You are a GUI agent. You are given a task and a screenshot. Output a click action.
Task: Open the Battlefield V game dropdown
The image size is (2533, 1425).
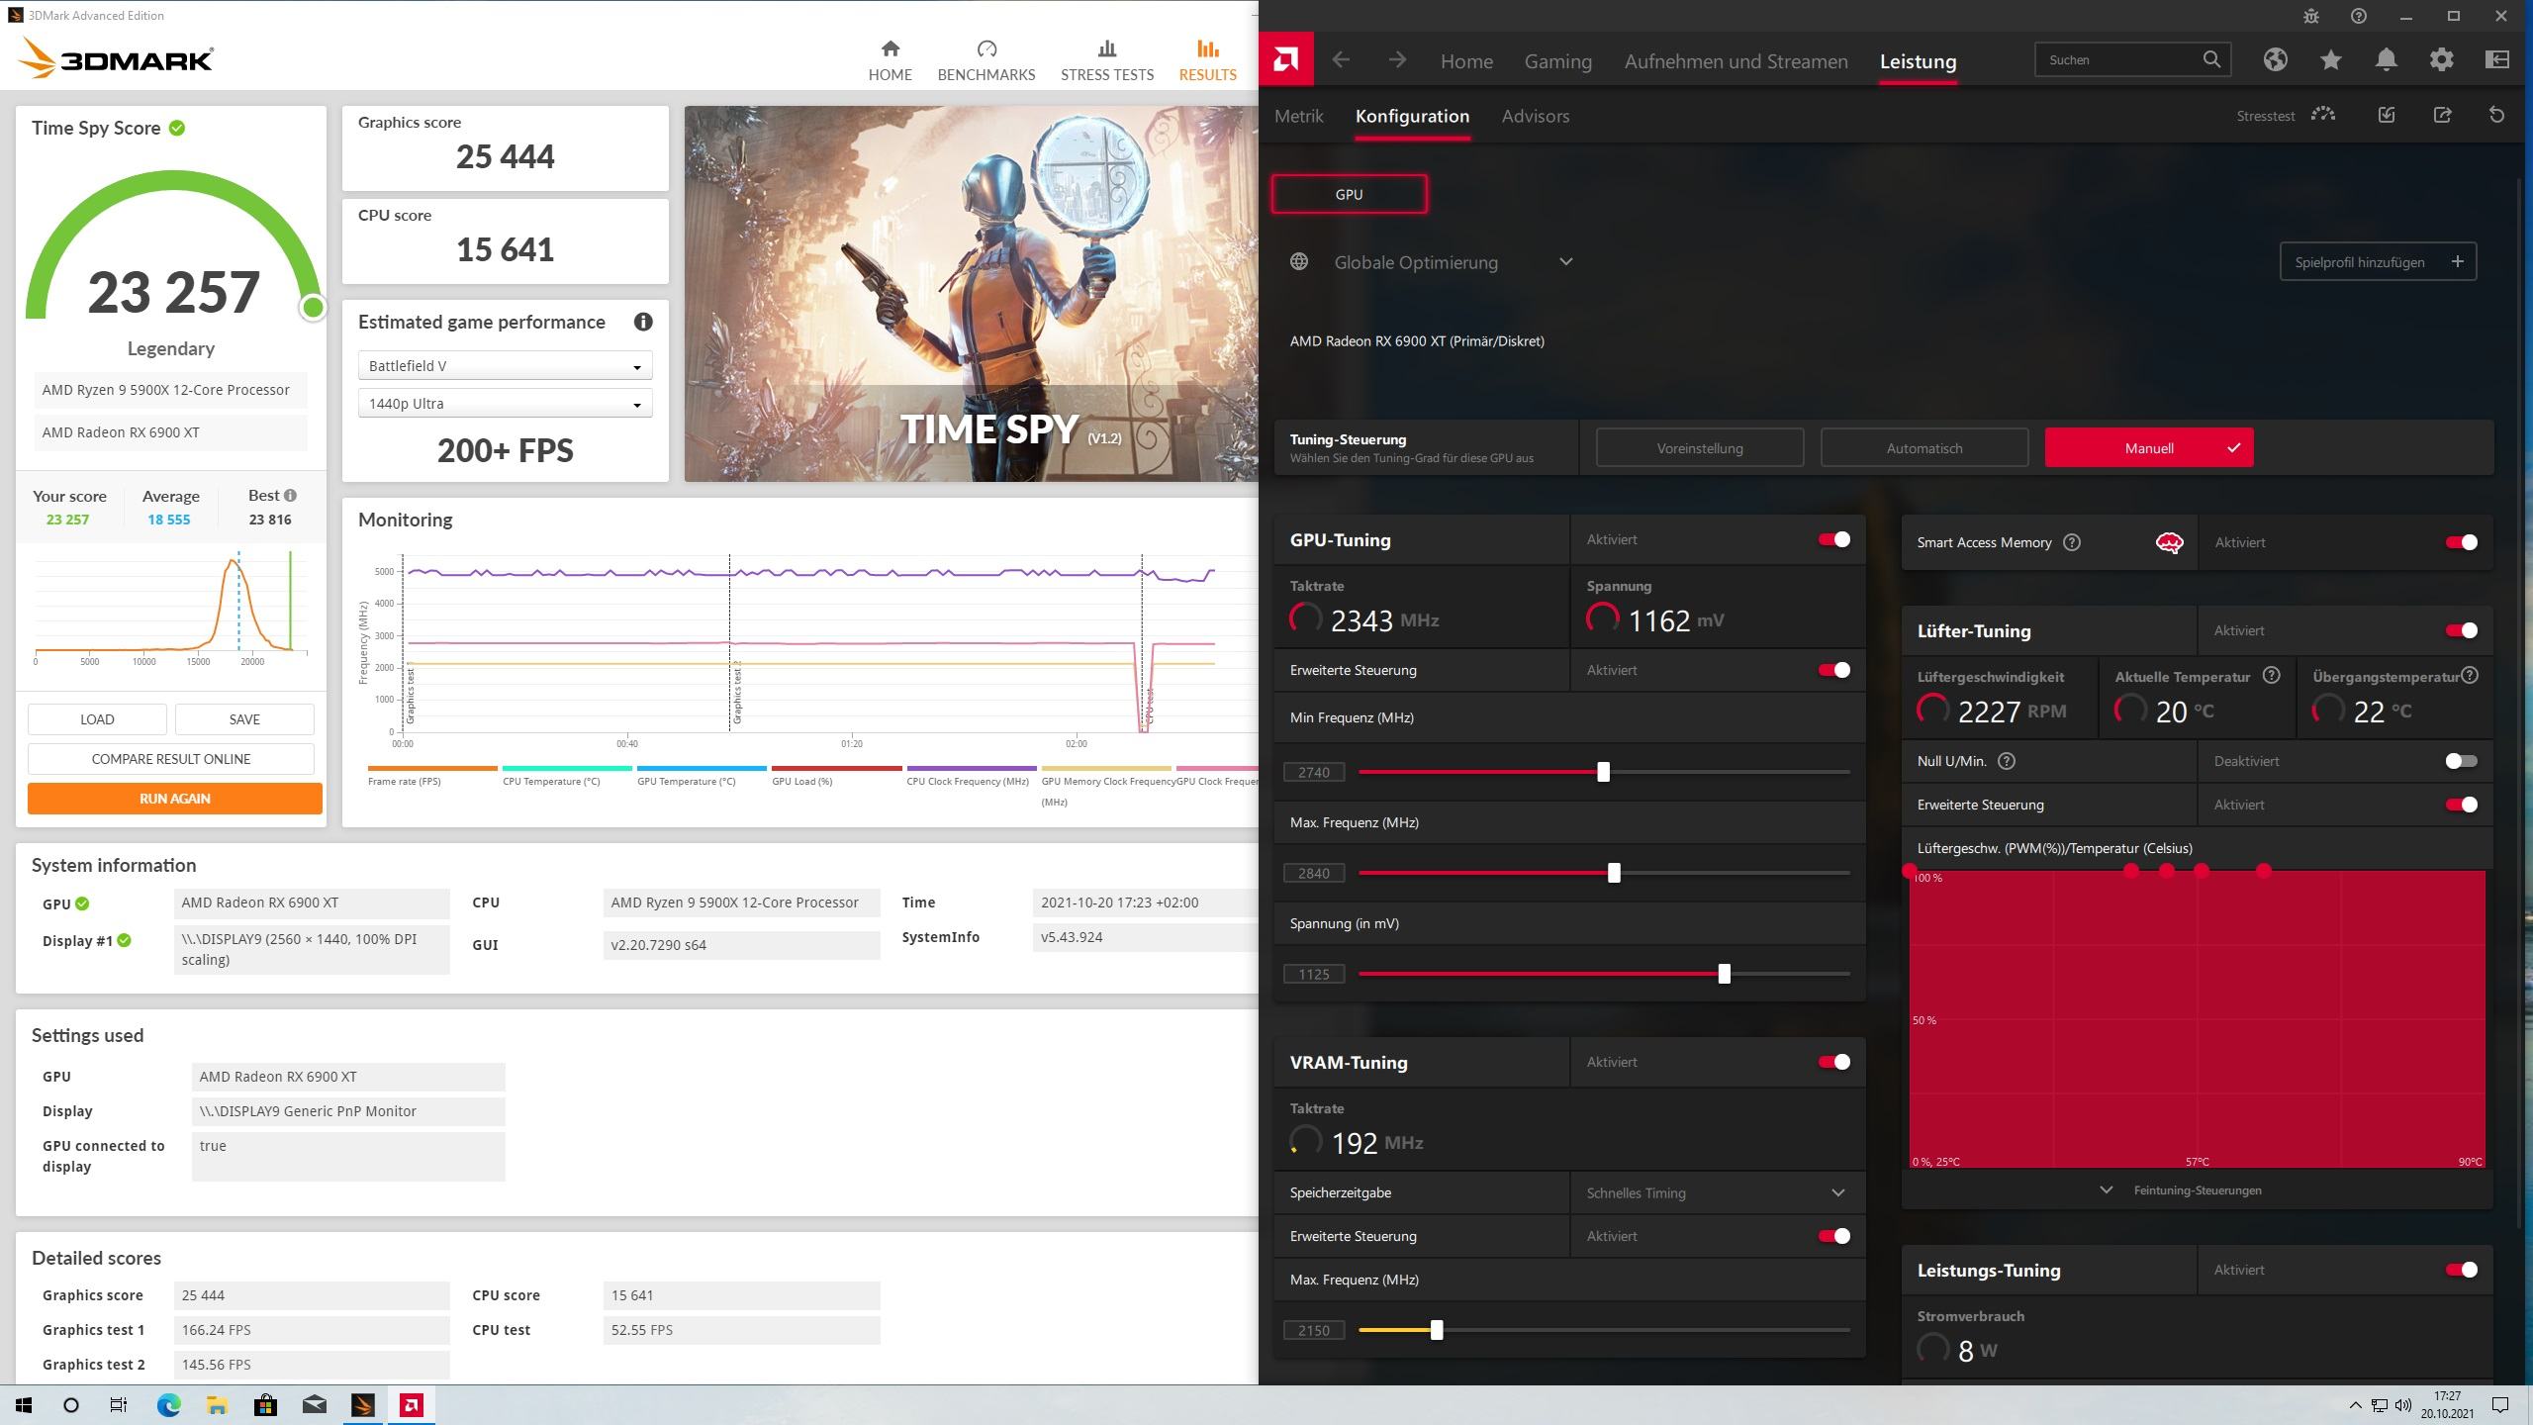point(505,366)
